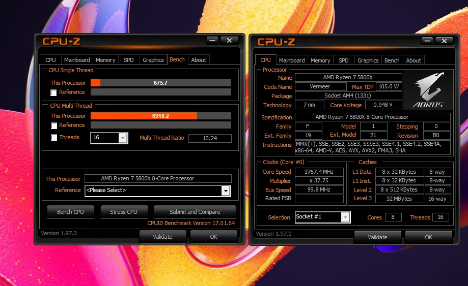The image size is (468, 286).
Task: Start the Bench CPU button
Action: coord(70,212)
